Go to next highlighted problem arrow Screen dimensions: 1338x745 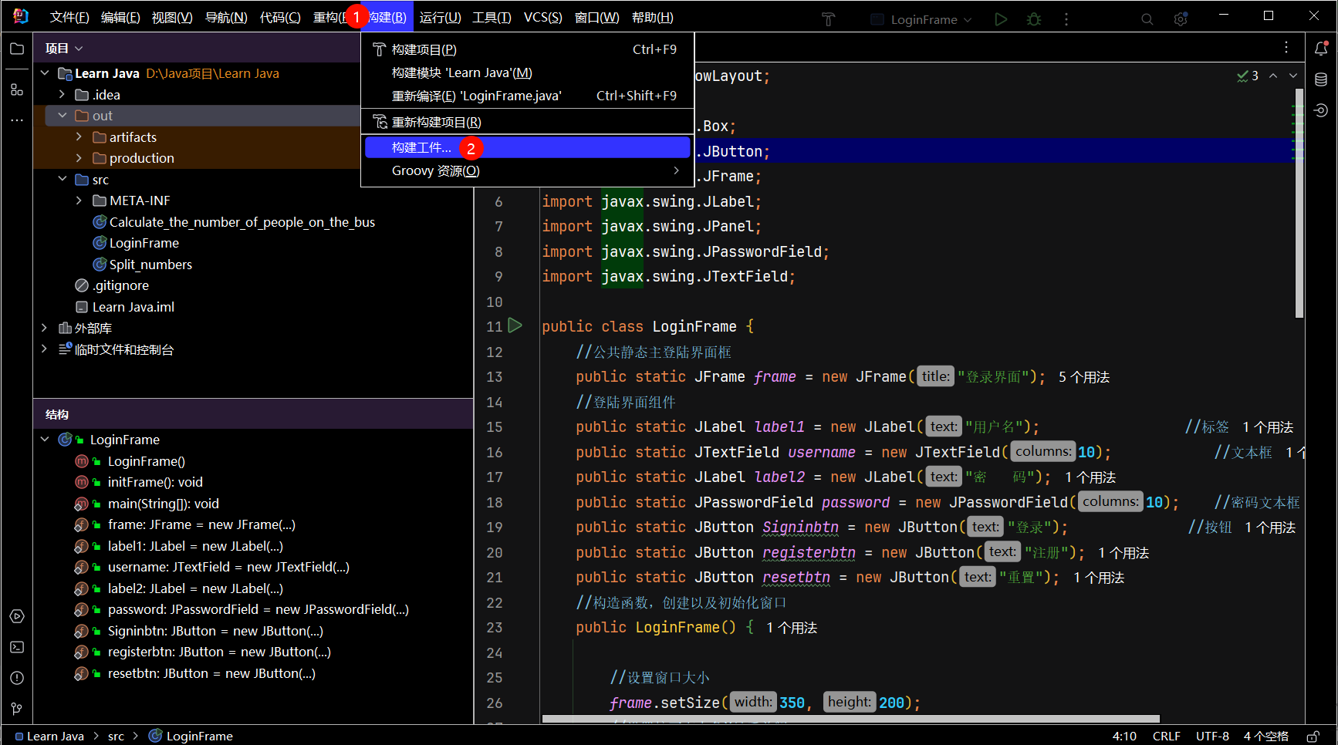(1293, 76)
